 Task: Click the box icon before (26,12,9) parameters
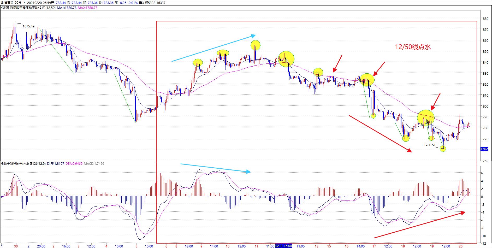point(31,164)
